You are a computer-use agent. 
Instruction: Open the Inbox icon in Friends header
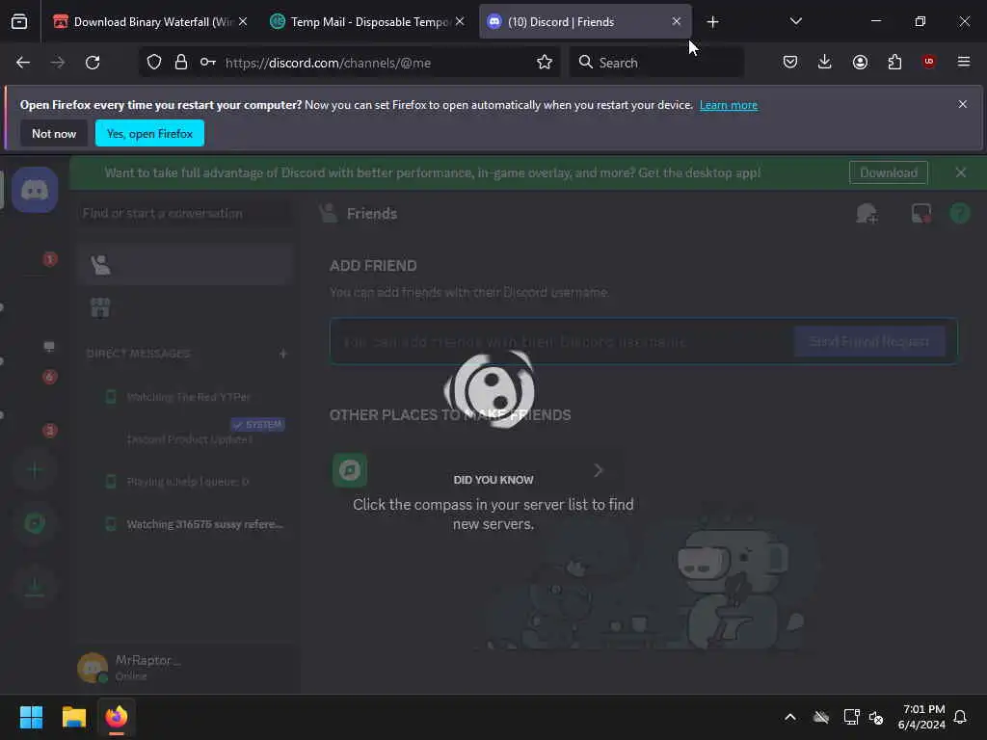(x=920, y=213)
